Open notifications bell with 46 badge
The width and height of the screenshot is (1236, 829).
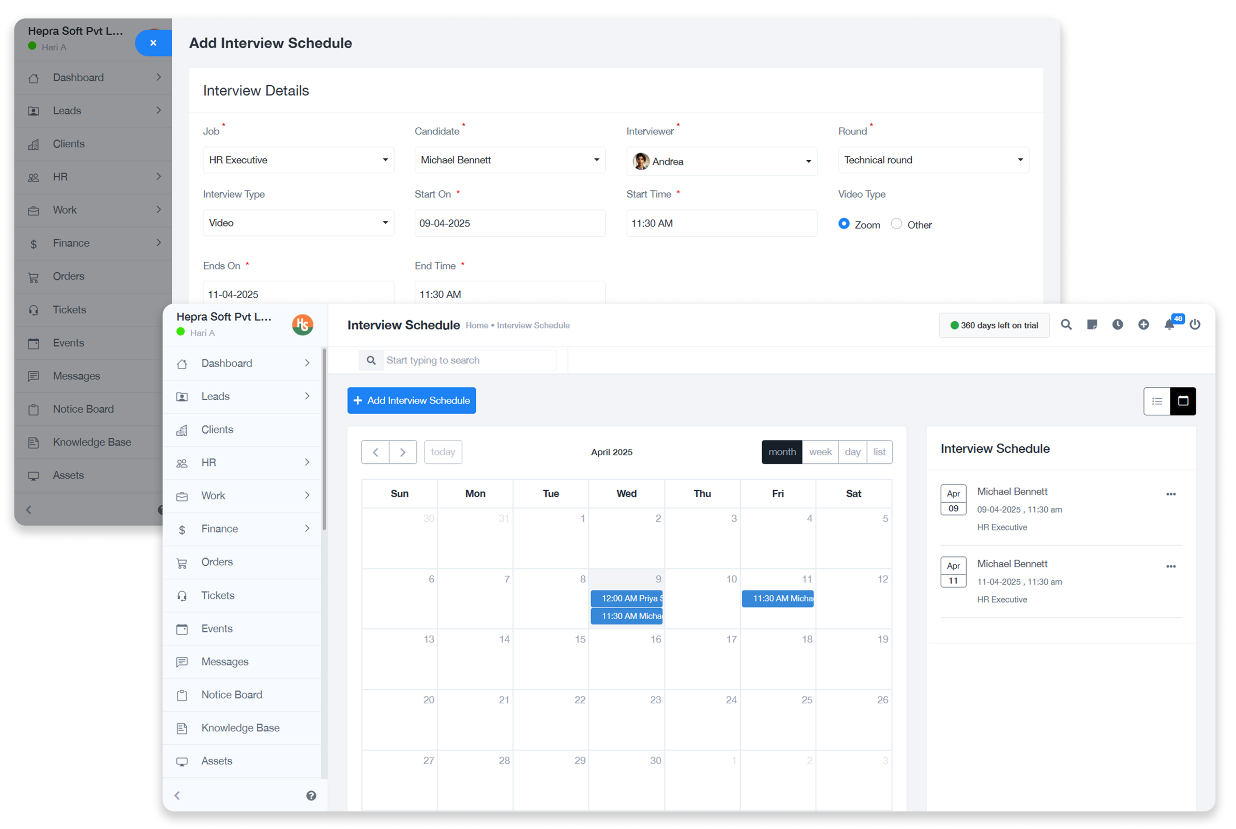click(x=1169, y=325)
